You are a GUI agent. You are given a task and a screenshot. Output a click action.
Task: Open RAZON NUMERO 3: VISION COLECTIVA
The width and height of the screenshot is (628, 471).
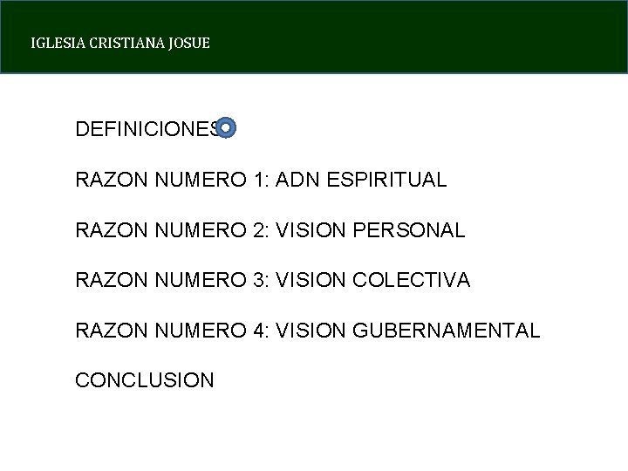tap(272, 281)
